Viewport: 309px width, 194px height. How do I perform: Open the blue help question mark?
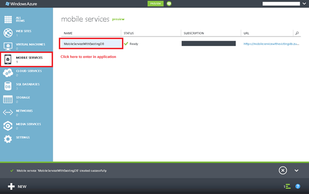click(x=298, y=186)
